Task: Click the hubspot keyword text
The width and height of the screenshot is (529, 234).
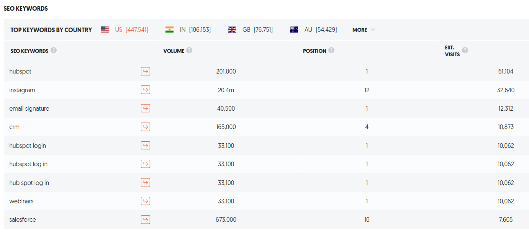Action: click(x=20, y=71)
